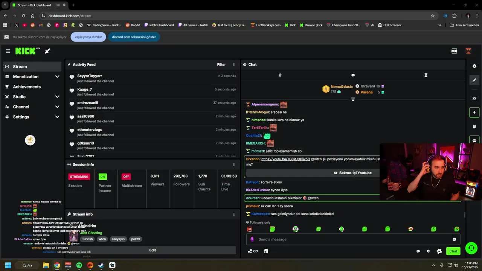Viewport: 482px width, 271px height.
Task: Click NomaGdusia on the chat leaderboard
Action: [342, 87]
